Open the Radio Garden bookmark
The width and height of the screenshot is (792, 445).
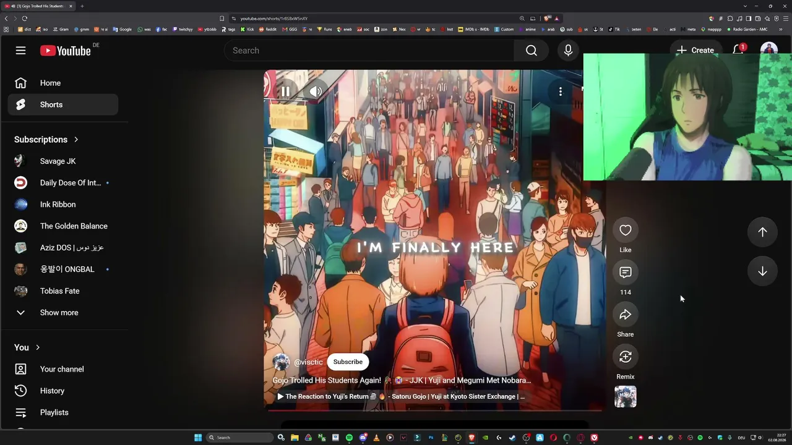747,29
